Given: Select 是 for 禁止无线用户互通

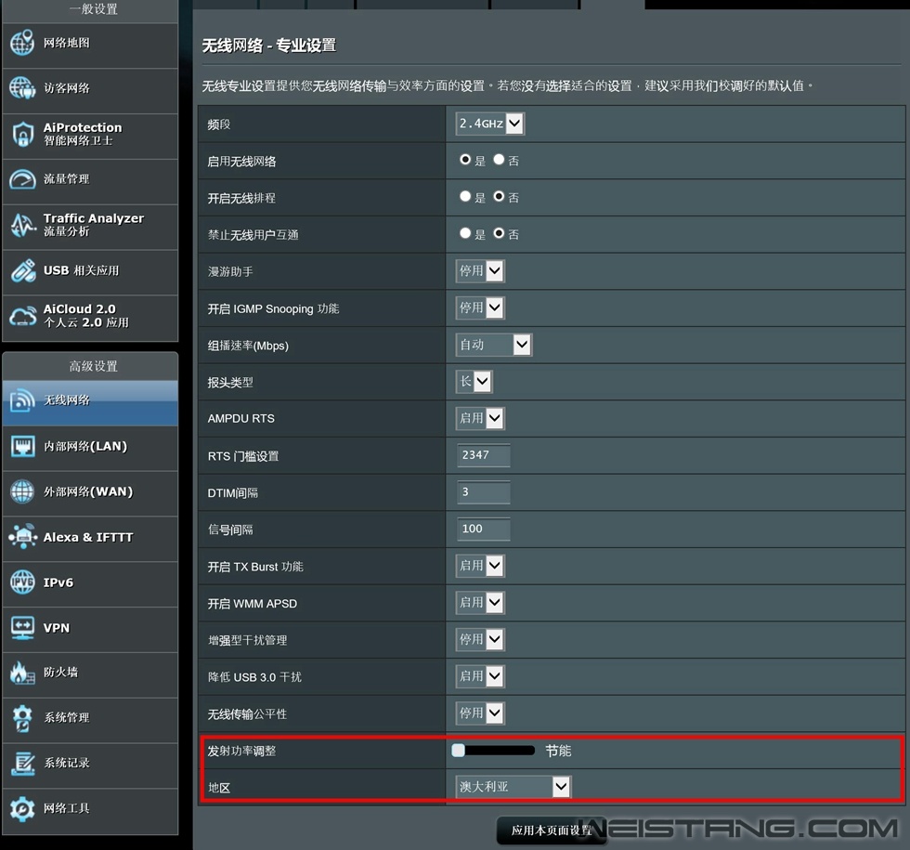Looking at the screenshot, I should click(x=465, y=233).
